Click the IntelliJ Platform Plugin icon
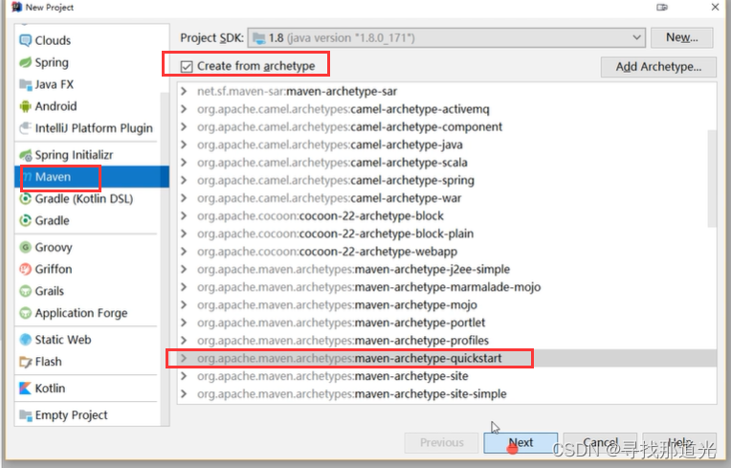The width and height of the screenshot is (731, 468). coord(25,128)
